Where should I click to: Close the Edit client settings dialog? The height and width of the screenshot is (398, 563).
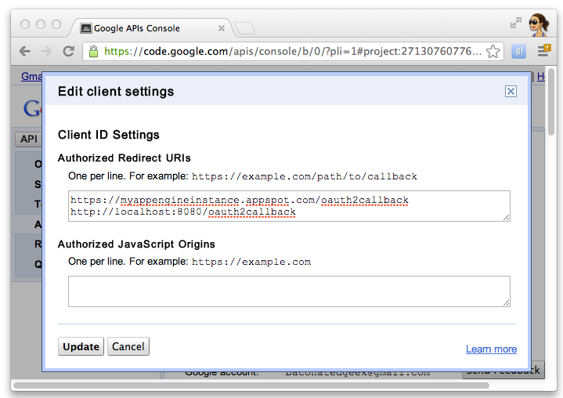pyautogui.click(x=511, y=92)
